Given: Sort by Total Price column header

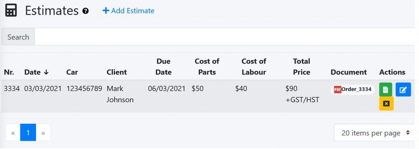Looking at the screenshot, I should coord(302,66).
